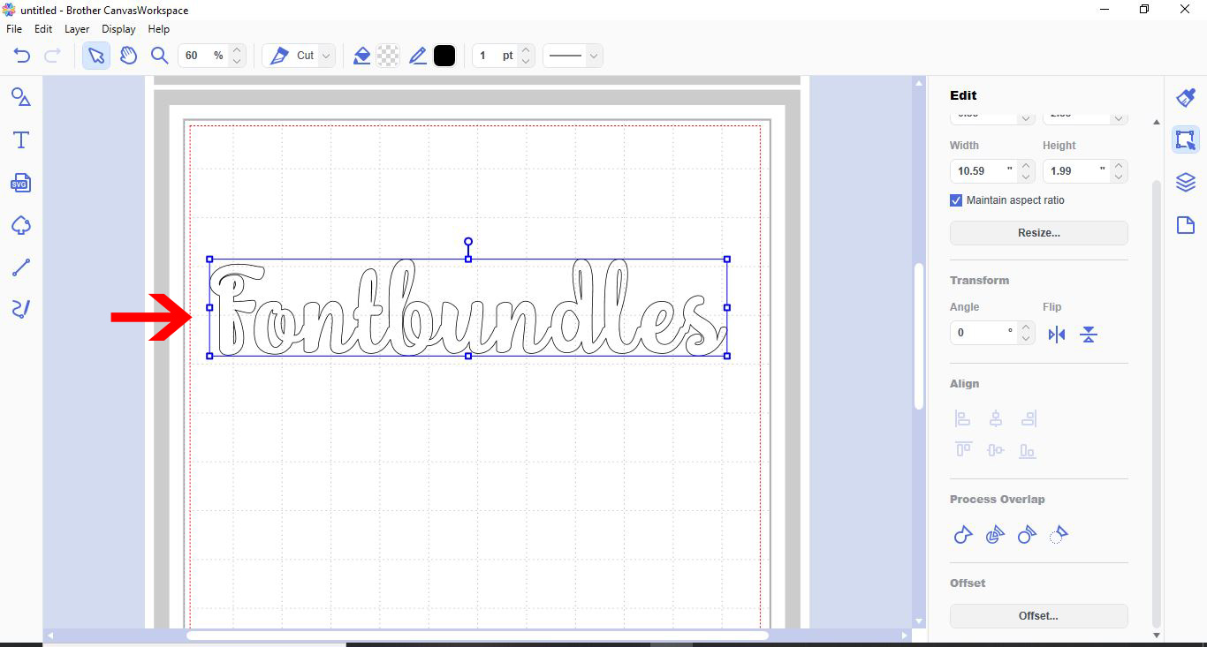This screenshot has width=1207, height=647.
Task: Open the Layer menu
Action: (77, 29)
